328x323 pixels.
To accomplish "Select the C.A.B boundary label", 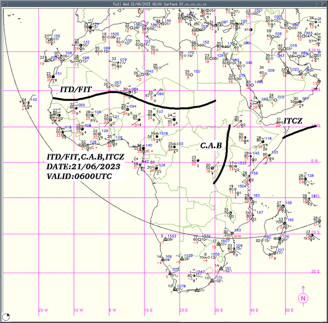I will (211, 146).
